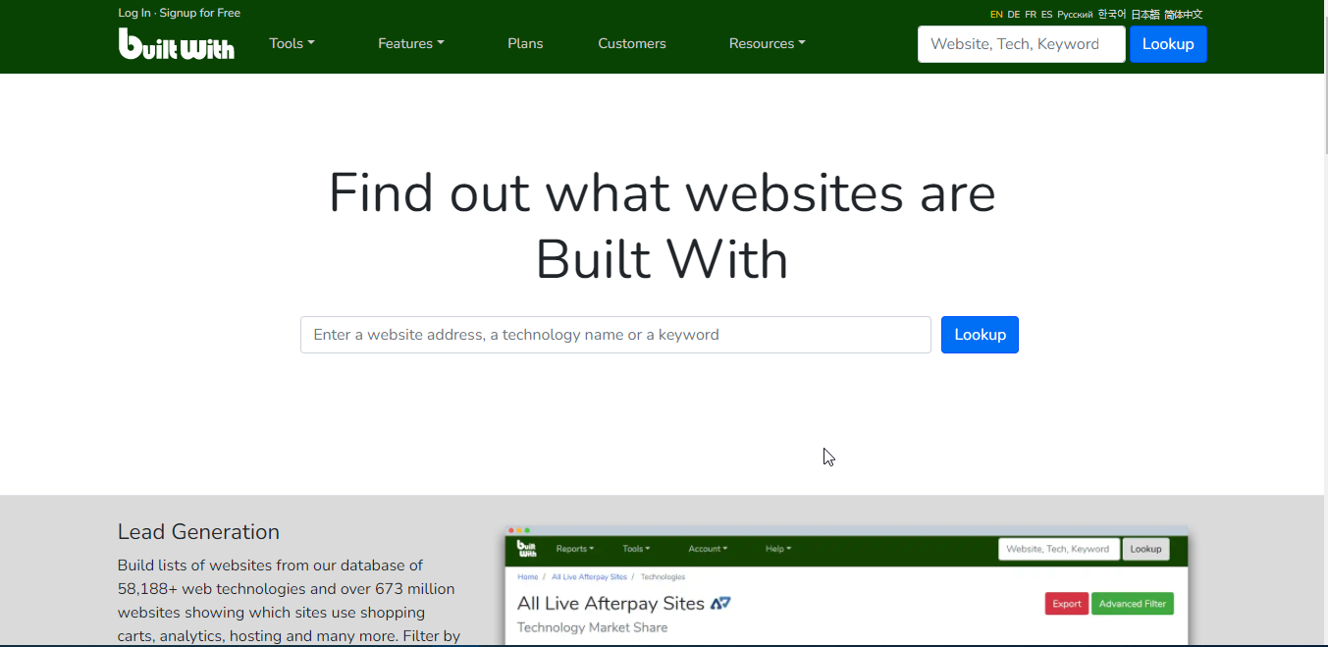This screenshot has height=647, width=1328.
Task: Click the BuiltWith logo
Action: click(177, 44)
